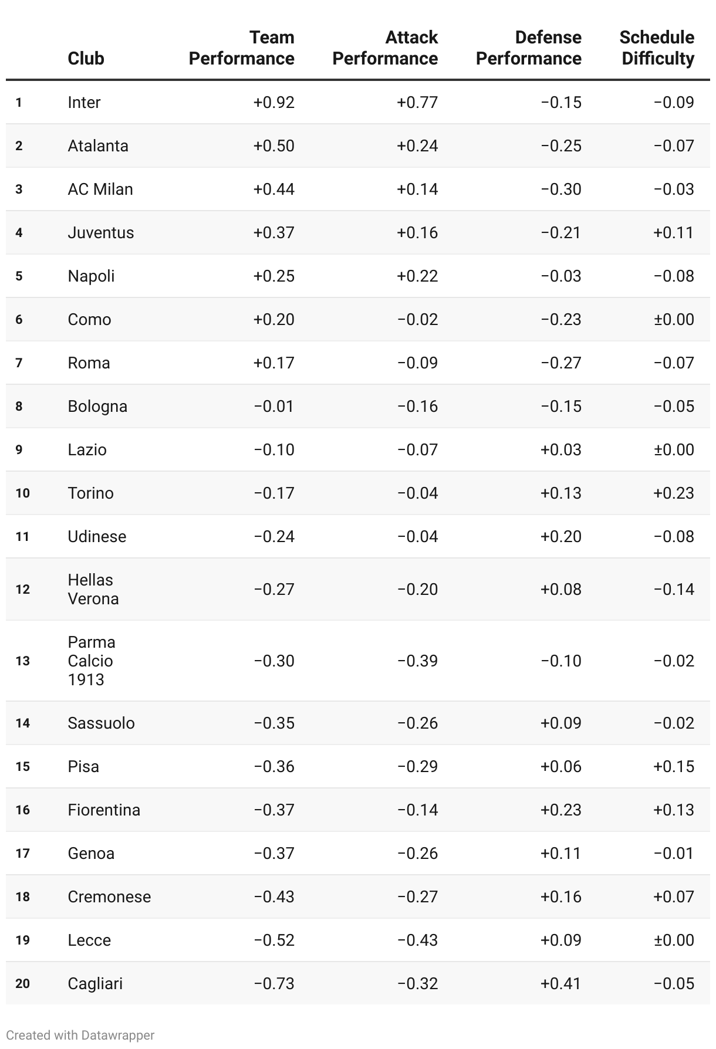
Task: Click the Atalanta club name
Action: tap(98, 145)
